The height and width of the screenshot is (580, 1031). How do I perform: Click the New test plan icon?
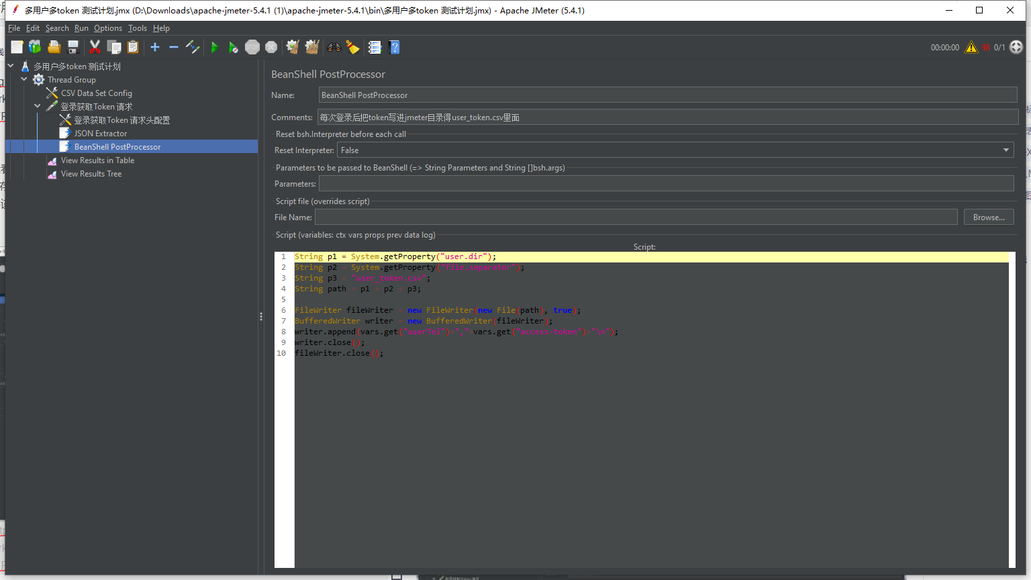pyautogui.click(x=17, y=47)
